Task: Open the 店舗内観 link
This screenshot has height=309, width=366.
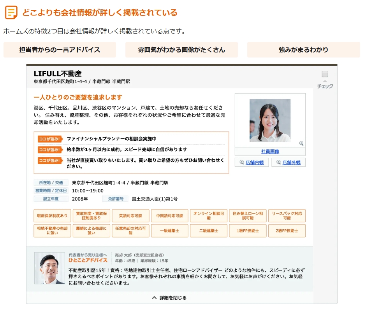Action: [x=254, y=162]
